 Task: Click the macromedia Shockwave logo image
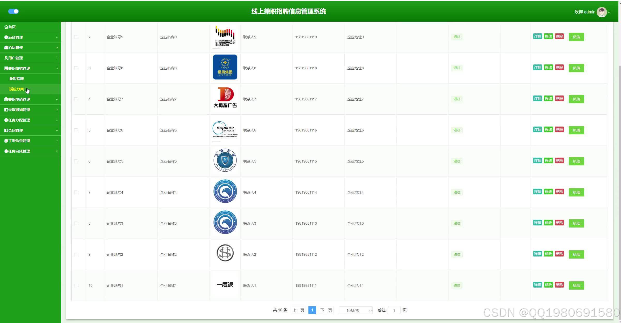[x=225, y=36]
